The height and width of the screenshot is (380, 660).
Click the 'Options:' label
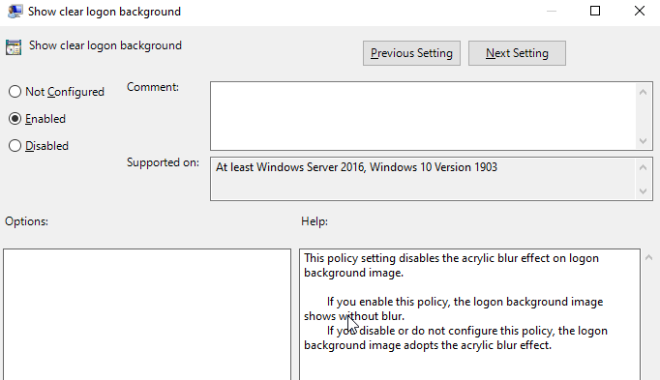[x=26, y=221]
